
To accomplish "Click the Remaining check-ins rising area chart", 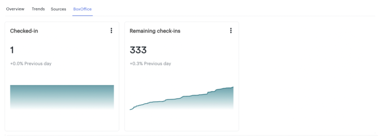I will click(x=181, y=98).
